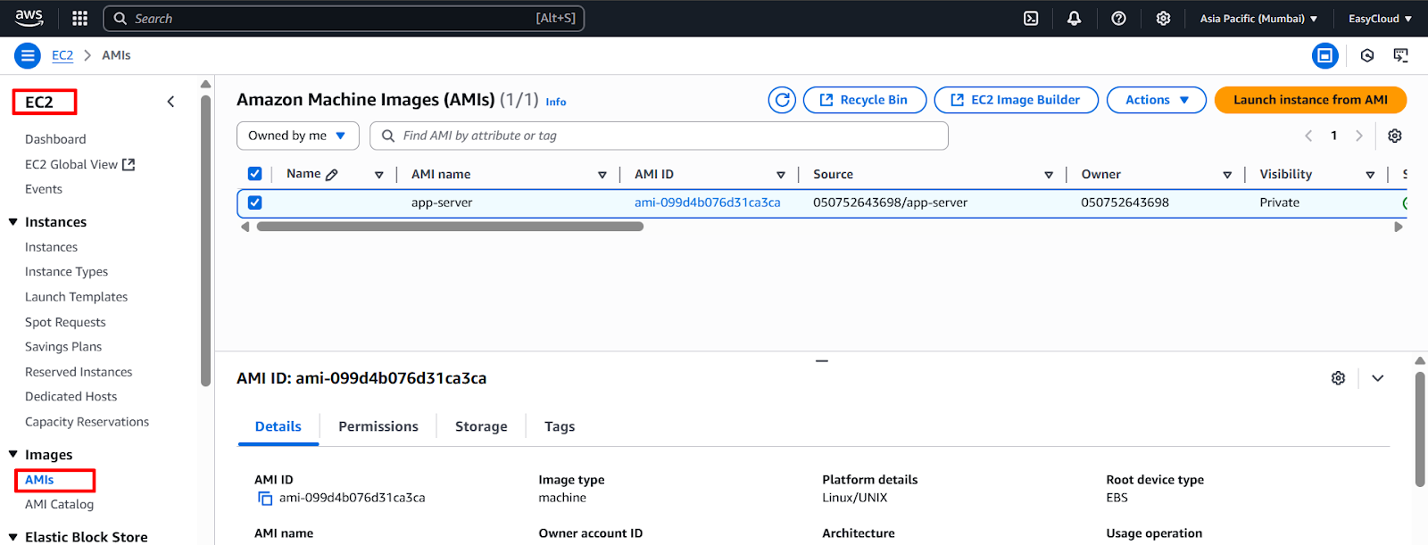1428x545 pixels.
Task: Collapse the Instances sidebar section
Action: pos(13,221)
